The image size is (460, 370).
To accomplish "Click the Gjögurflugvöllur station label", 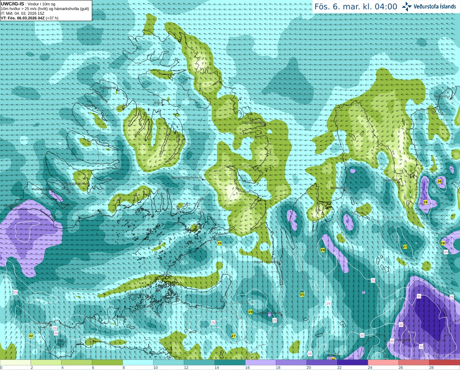I will tap(253, 122).
